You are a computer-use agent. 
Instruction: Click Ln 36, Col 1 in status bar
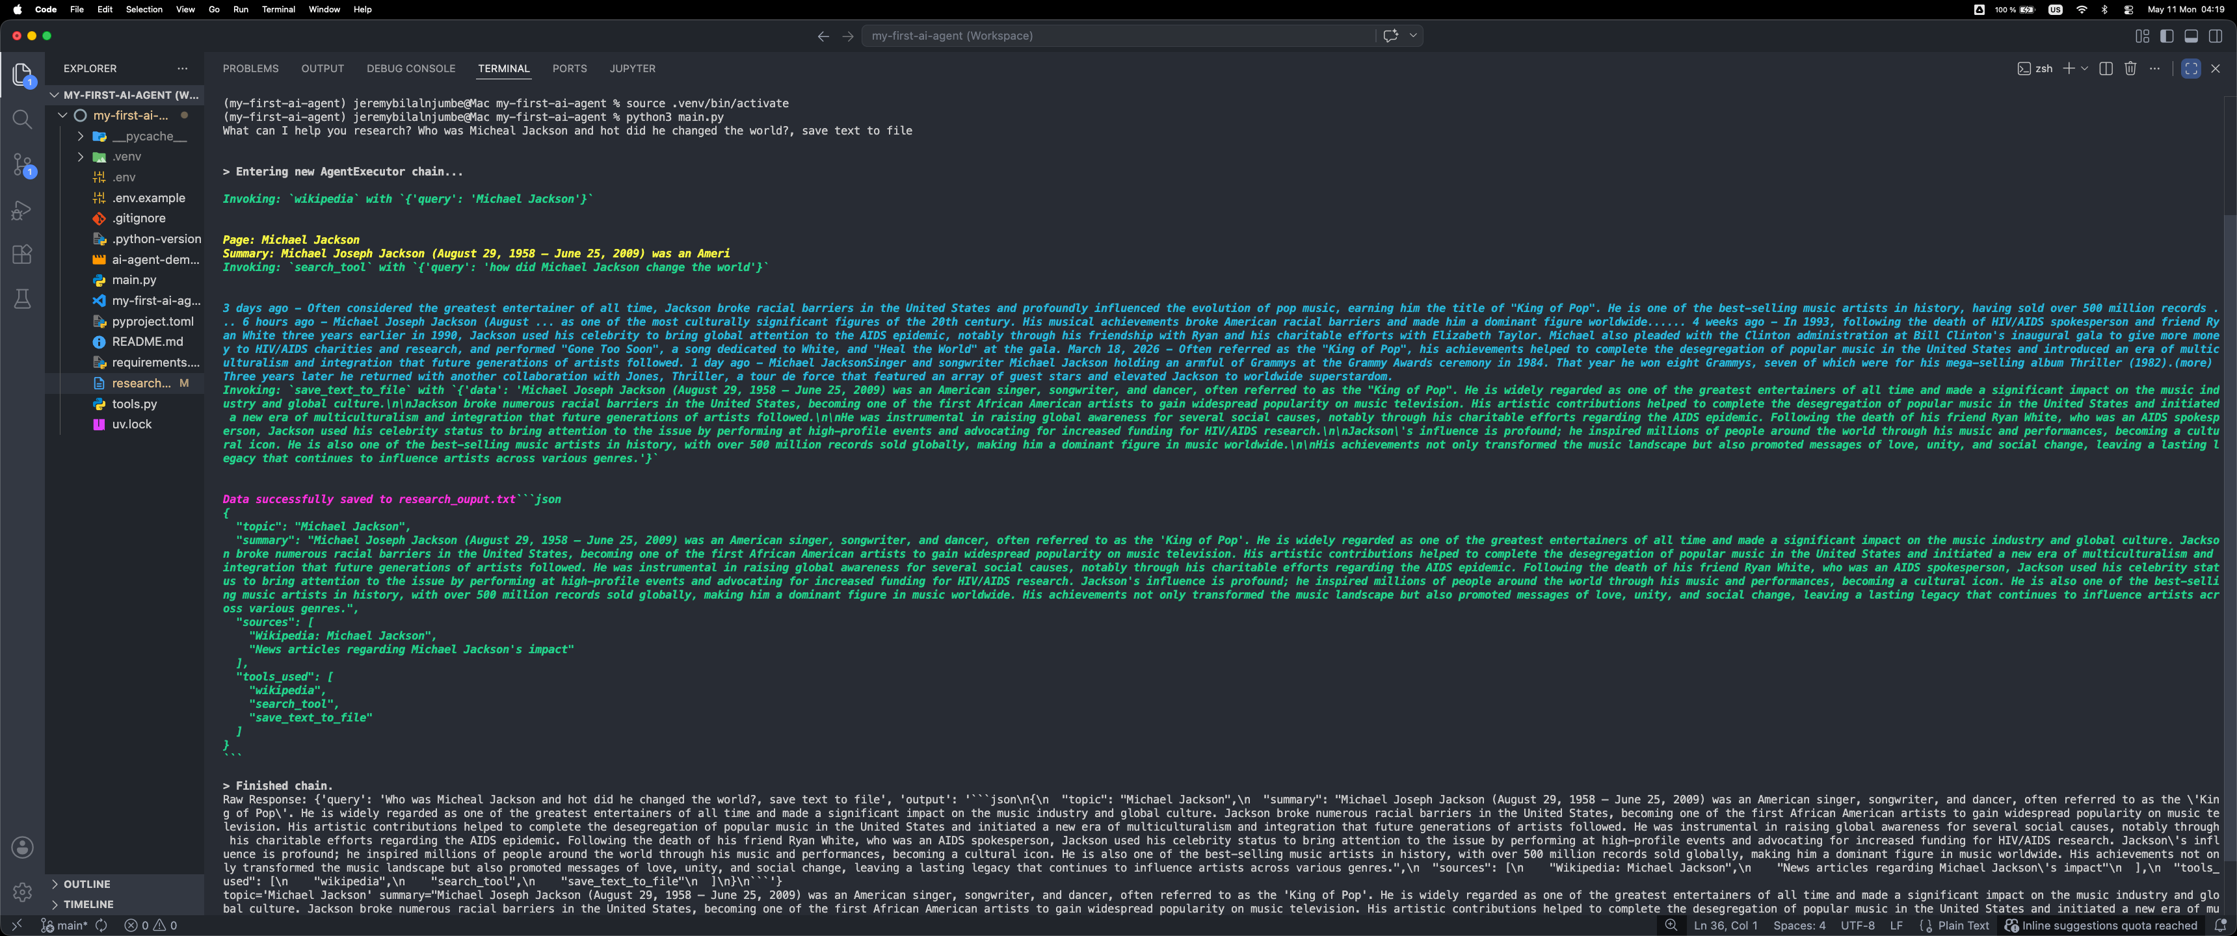pyautogui.click(x=1725, y=926)
